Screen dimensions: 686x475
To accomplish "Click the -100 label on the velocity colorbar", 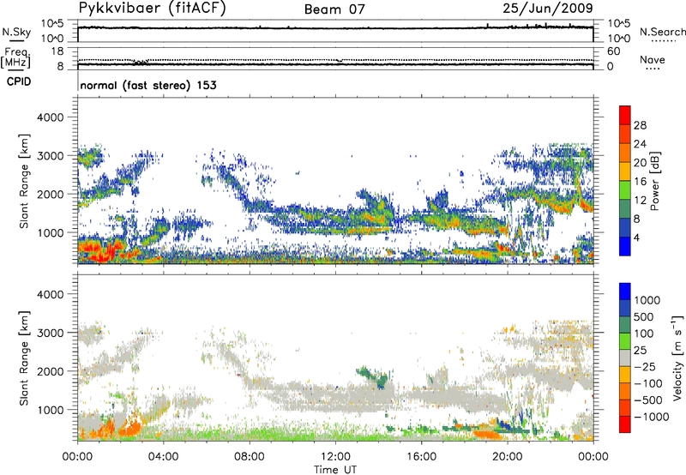I will [x=647, y=383].
